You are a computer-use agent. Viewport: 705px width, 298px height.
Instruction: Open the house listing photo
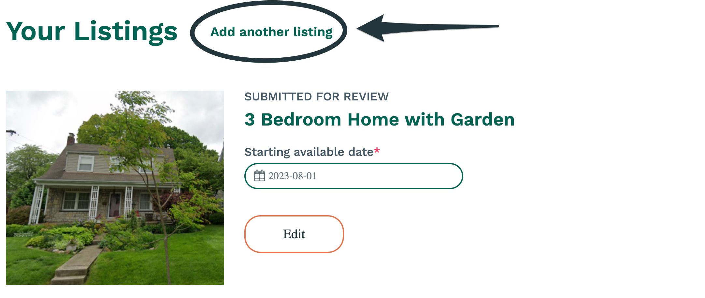point(115,187)
